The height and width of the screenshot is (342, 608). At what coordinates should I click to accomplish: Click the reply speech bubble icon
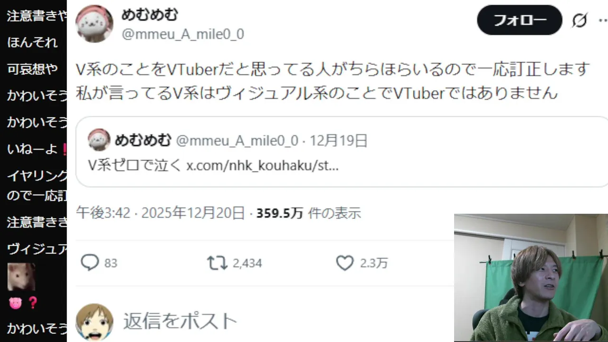[x=89, y=263]
